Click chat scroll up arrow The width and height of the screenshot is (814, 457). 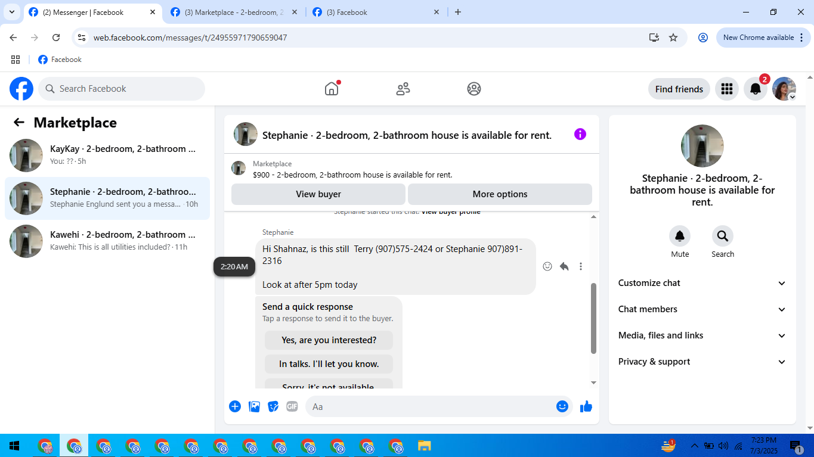593,217
